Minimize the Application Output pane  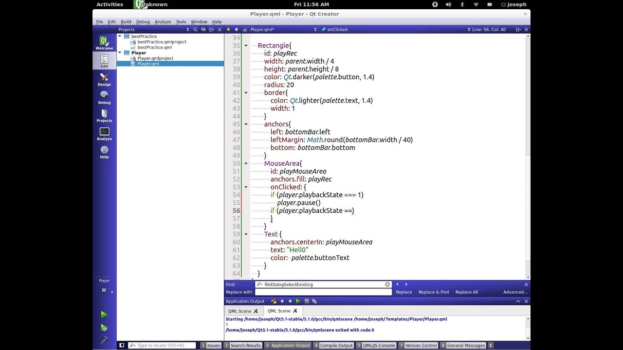pyautogui.click(x=518, y=301)
